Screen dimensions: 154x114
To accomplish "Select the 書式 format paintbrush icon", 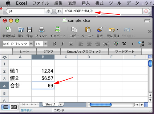I will click(100, 29).
